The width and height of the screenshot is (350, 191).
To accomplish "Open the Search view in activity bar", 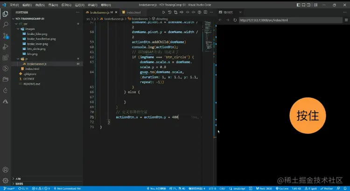I will [x=5, y=25].
